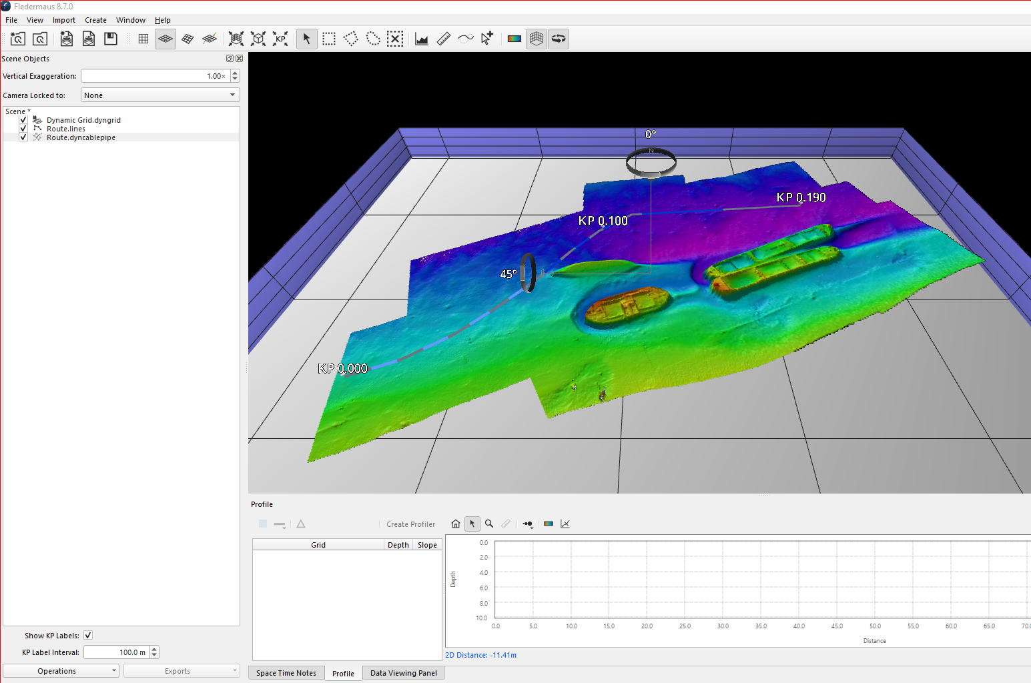Hide the Route.lines object via checkbox
This screenshot has height=683, width=1031.
[x=23, y=129]
